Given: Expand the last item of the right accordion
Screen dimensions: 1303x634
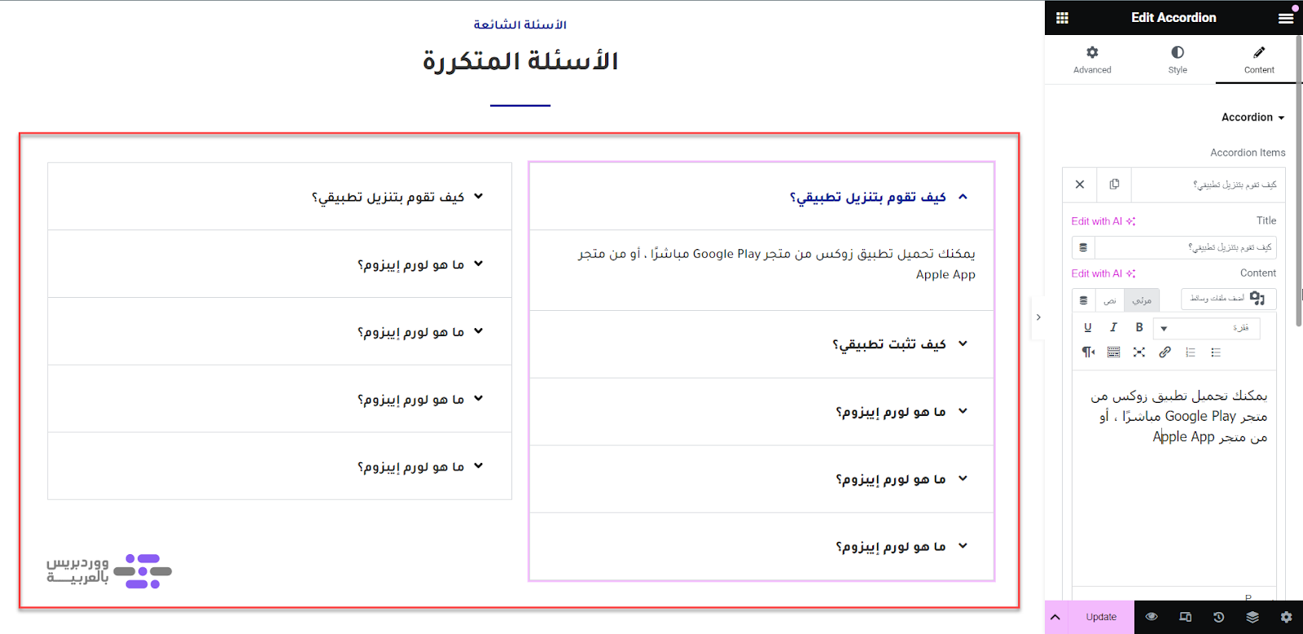Looking at the screenshot, I should [762, 547].
